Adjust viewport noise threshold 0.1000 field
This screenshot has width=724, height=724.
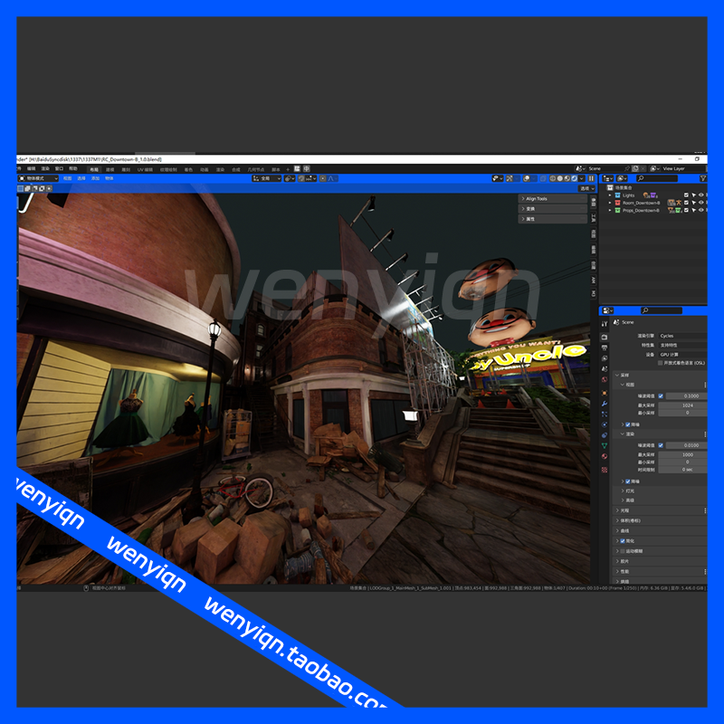pyautogui.click(x=687, y=396)
